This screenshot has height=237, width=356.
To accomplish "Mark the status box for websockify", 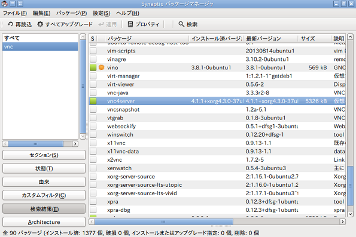I will click(93, 126).
